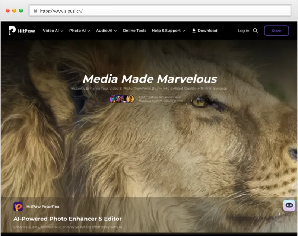Viewport: 298px width, 236px height.
Task: Open the search magnifier icon
Action: 255,31
